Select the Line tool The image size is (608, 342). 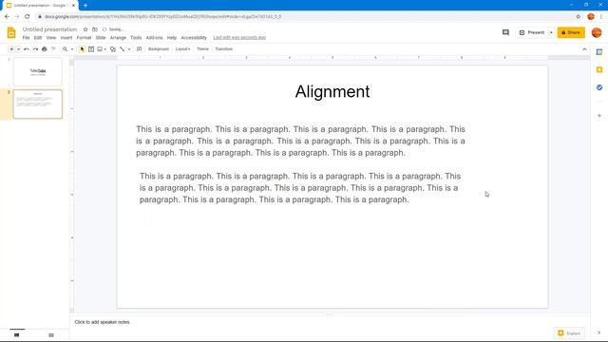click(123, 49)
